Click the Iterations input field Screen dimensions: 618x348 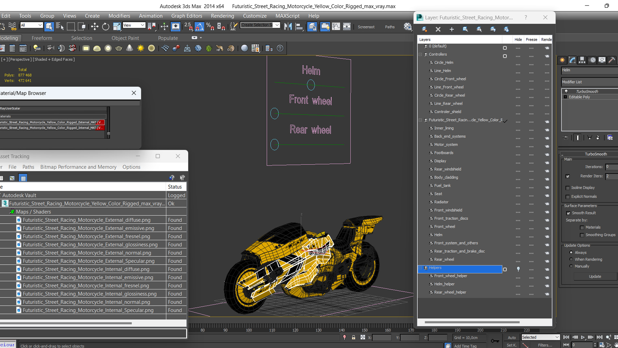pos(612,167)
